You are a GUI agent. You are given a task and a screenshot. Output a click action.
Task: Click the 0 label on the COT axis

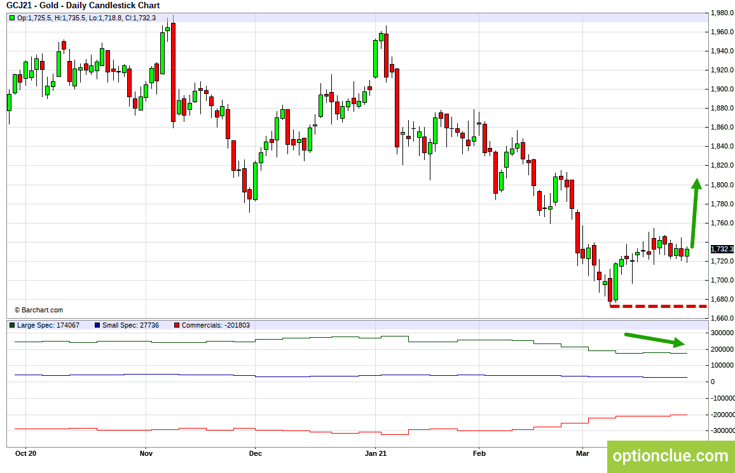[x=713, y=382]
